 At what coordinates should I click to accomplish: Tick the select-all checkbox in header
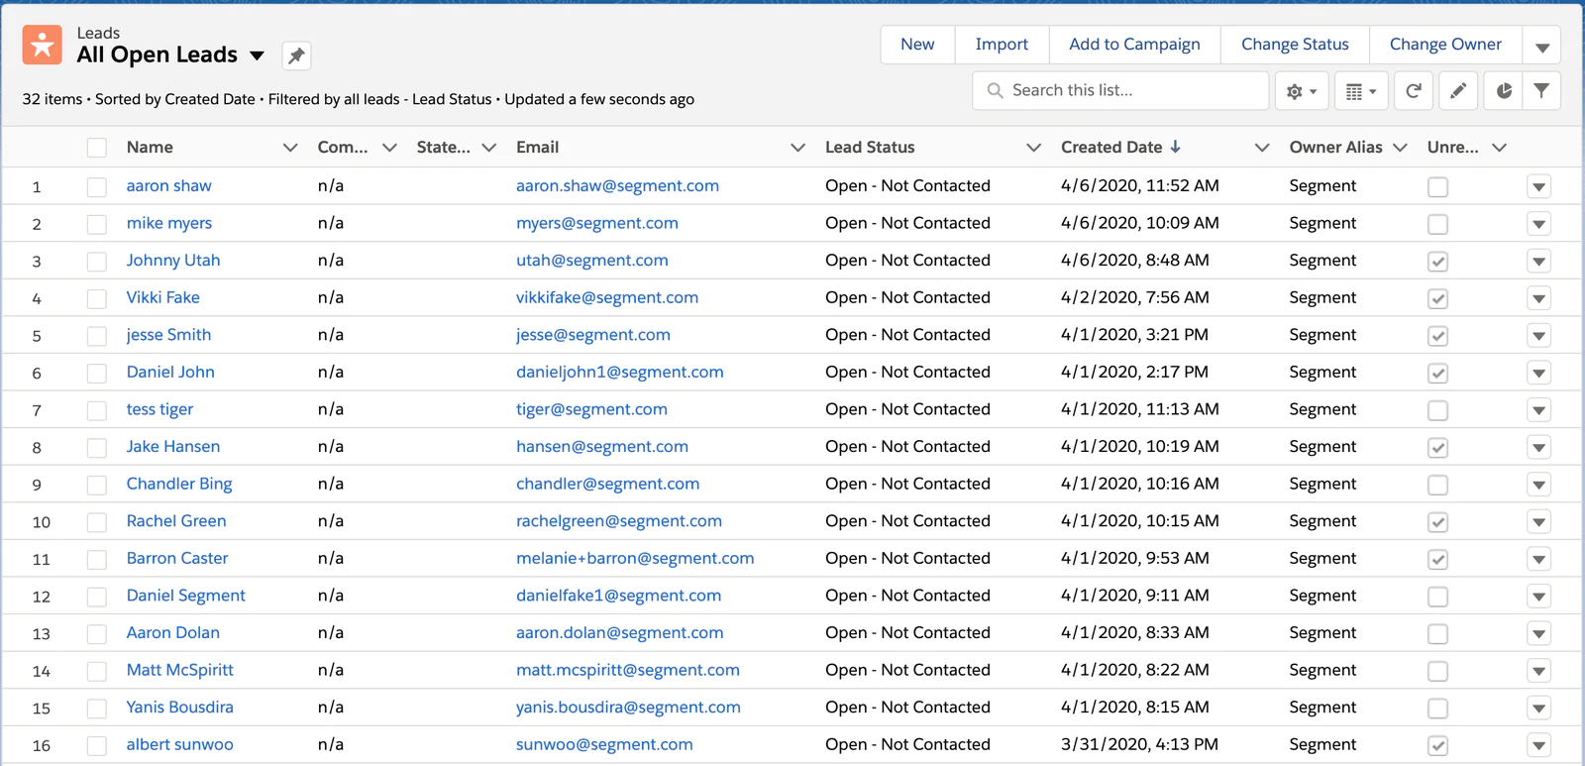click(x=97, y=148)
